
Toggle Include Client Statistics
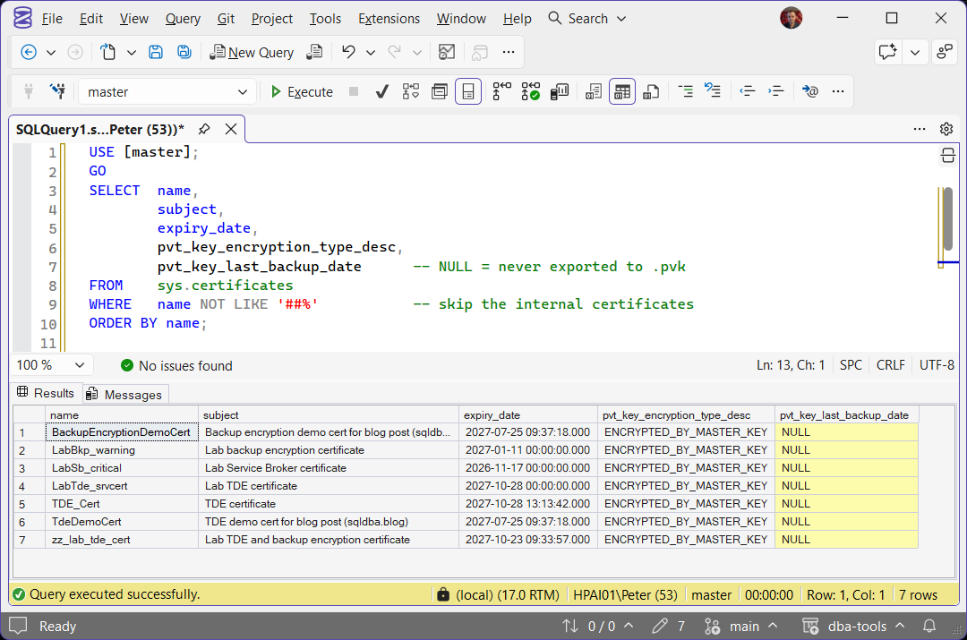[x=560, y=92]
